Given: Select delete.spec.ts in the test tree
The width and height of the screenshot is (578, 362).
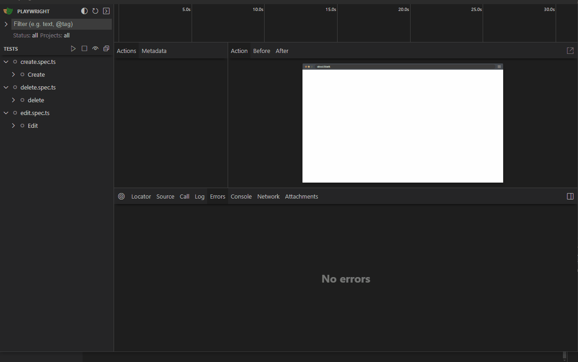Looking at the screenshot, I should [38, 87].
